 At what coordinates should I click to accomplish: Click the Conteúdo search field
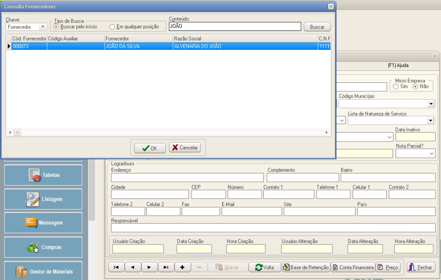tap(234, 27)
